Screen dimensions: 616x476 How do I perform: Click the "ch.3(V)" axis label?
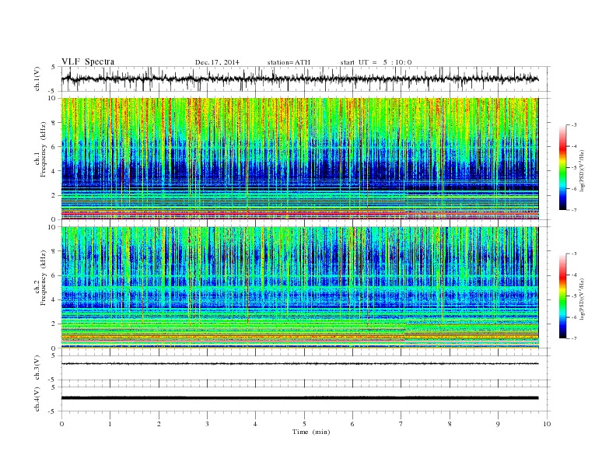37,369
